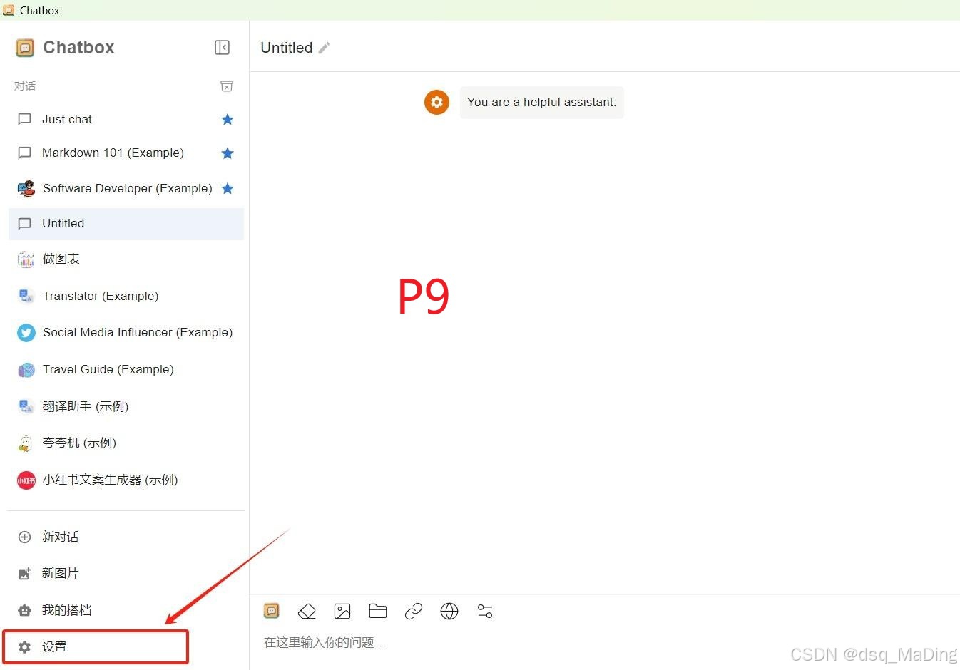Unstar the Software Developer (Example) conversation
960x670 pixels.
click(x=228, y=188)
